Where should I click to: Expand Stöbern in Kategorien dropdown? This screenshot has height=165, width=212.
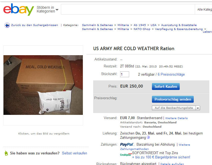(x=47, y=9)
